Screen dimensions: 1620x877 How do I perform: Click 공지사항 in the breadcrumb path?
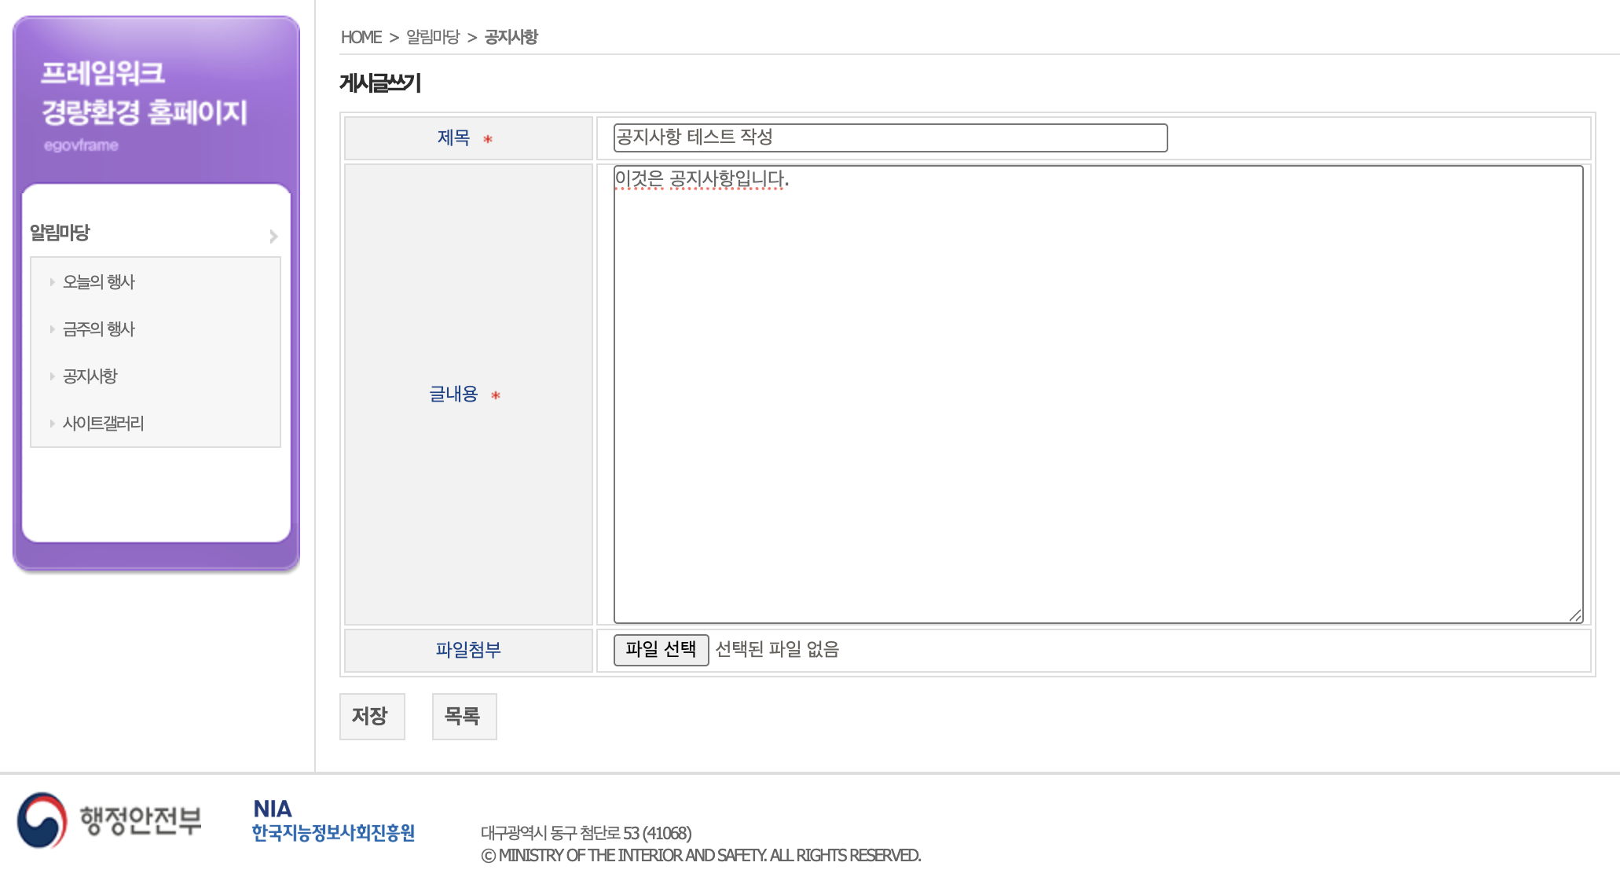click(x=511, y=37)
